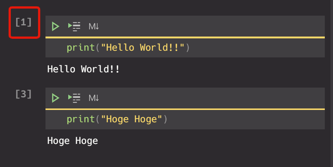
Task: Place cursor in "Hoge Hoge" string of code
Action: coord(131,119)
